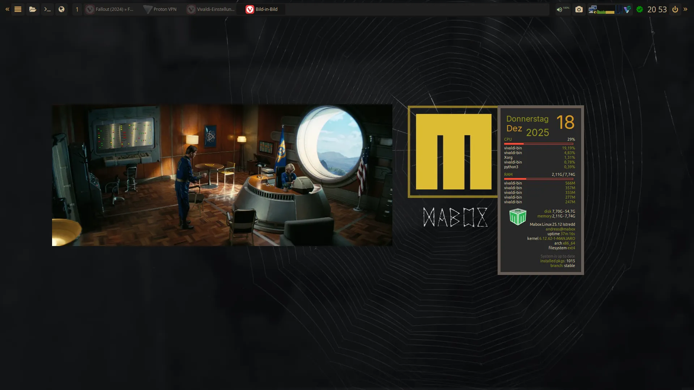Switch to the Proton VPN window
The image size is (694, 390).
tap(160, 9)
